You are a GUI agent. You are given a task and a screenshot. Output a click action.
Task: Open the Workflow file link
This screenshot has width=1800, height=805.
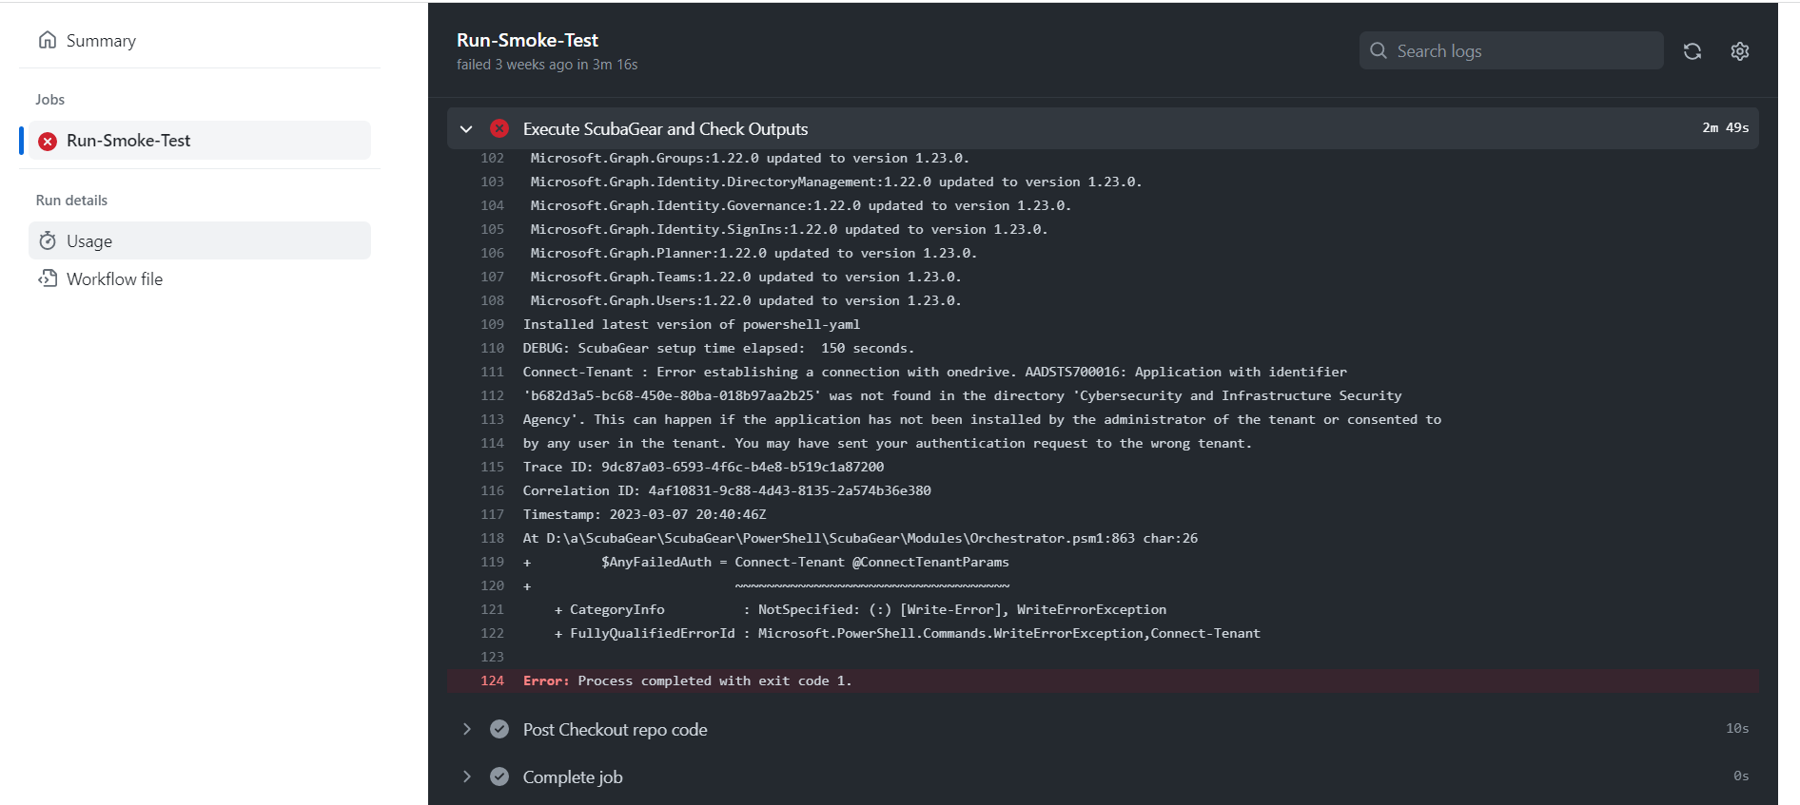coord(200,278)
